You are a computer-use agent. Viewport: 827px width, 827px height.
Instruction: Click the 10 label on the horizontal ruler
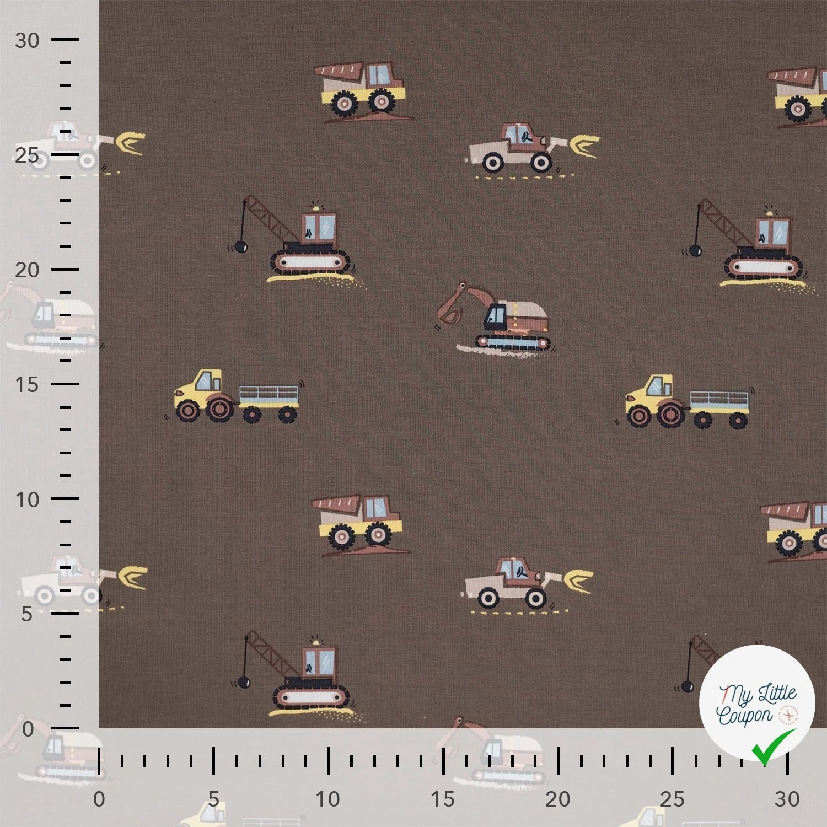[x=327, y=799]
